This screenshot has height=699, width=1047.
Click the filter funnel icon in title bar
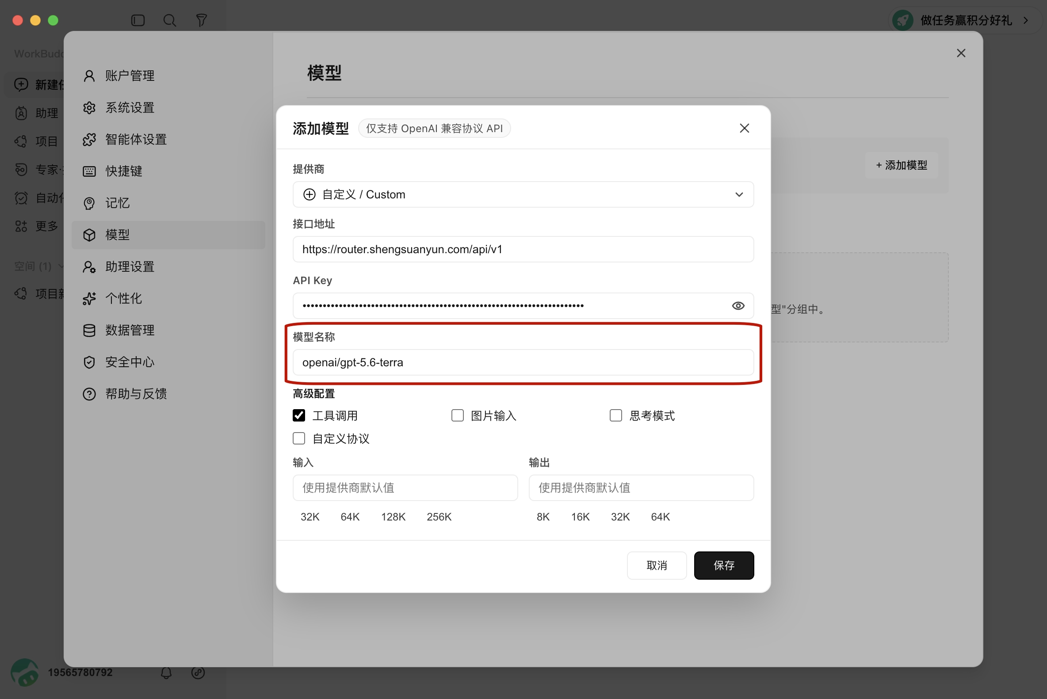pos(202,20)
